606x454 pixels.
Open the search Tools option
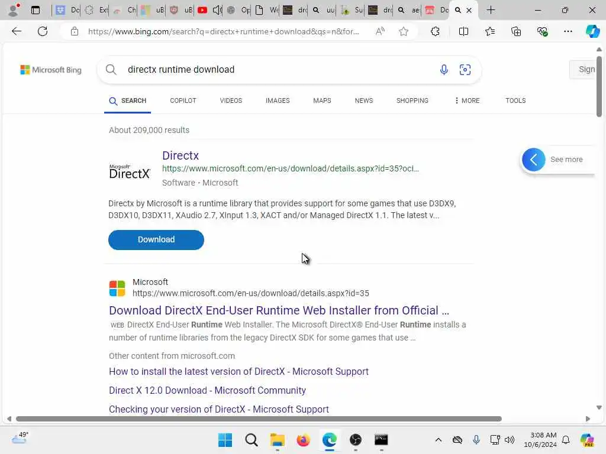click(515, 100)
